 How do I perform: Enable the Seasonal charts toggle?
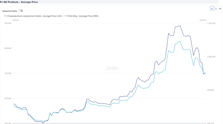pyautogui.click(x=21, y=11)
